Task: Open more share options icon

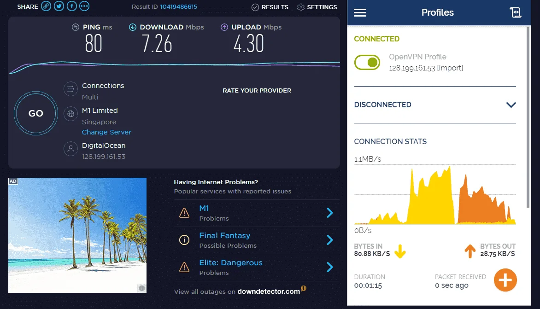Action: pyautogui.click(x=84, y=6)
